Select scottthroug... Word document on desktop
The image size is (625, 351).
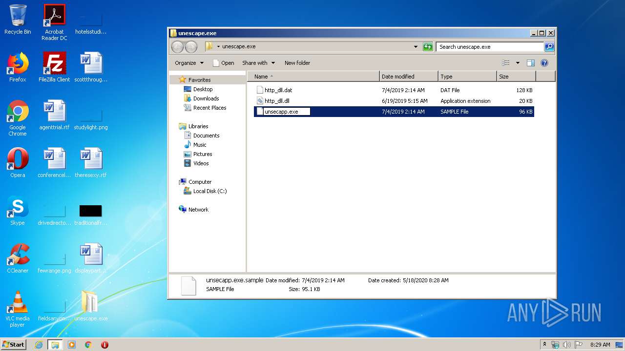(91, 67)
